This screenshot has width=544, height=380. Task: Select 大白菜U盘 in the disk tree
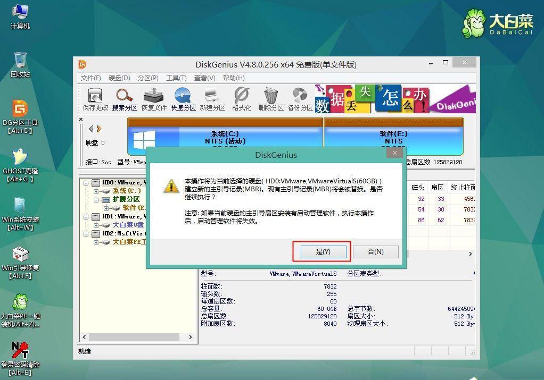128,225
